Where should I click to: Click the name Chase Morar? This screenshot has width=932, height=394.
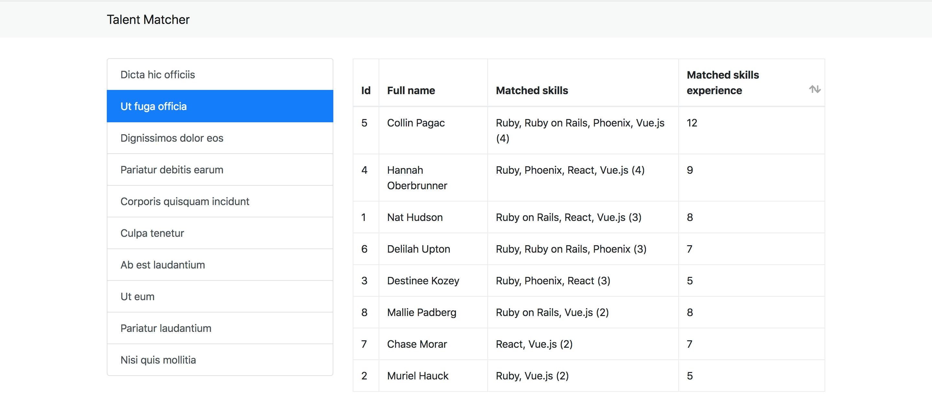click(417, 344)
